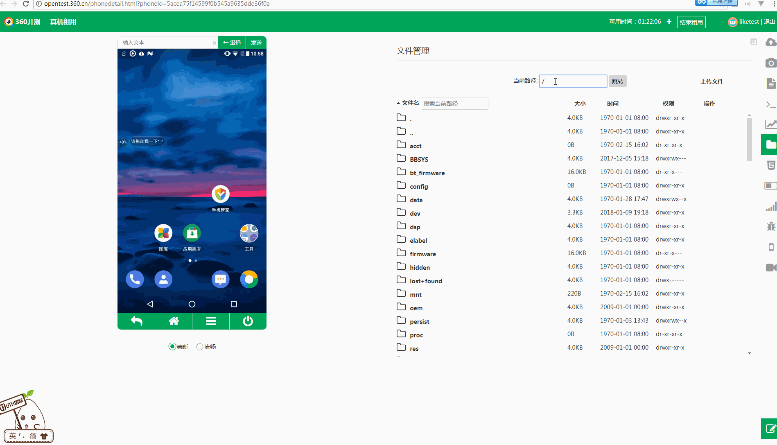This screenshot has height=445, width=777.
Task: Open the document log icon in sidebar
Action: tap(771, 83)
